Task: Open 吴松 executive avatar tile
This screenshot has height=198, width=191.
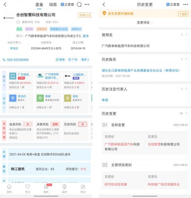Action: click(67, 98)
